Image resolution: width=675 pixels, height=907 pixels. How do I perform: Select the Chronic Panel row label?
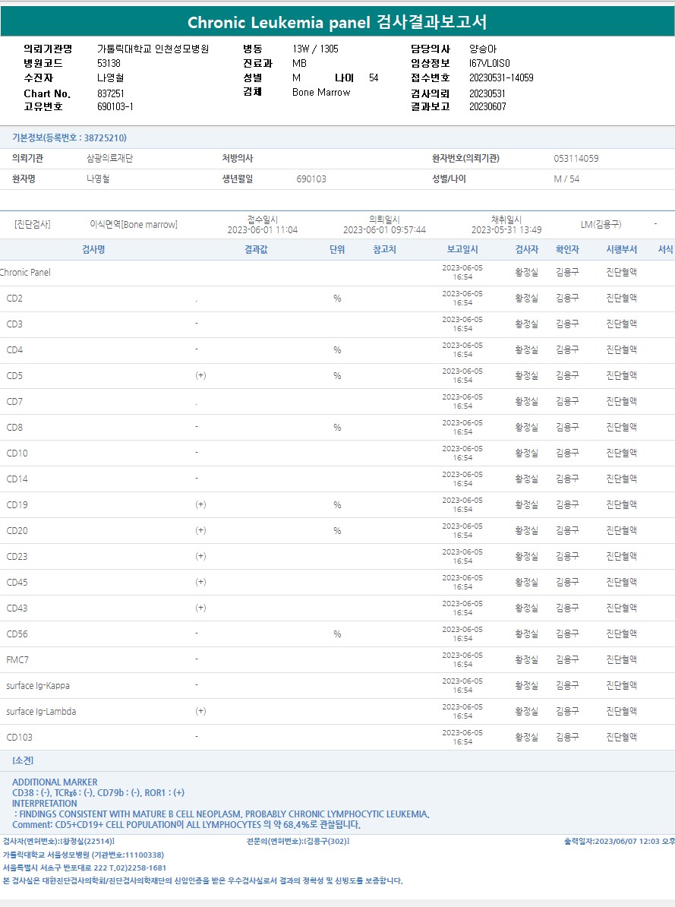pyautogui.click(x=25, y=272)
